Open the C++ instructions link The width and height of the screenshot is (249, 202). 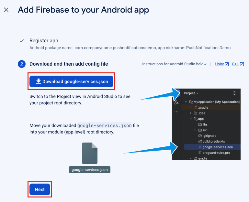(x=235, y=64)
